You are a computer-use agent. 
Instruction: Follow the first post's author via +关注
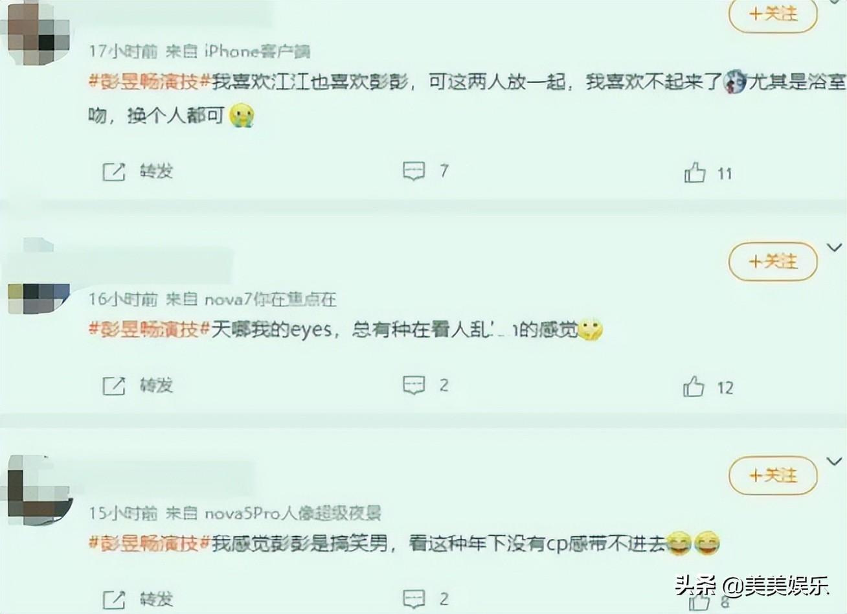tap(773, 14)
